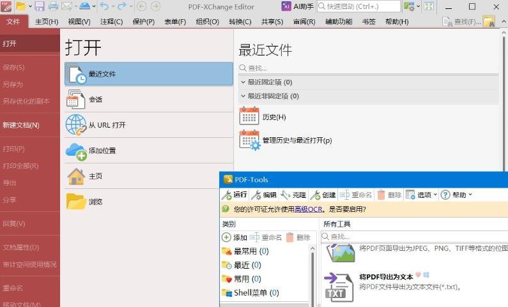Viewport: 508px width, 307px height.
Task: Click 添加 add category in PDF-Tools
Action: (x=235, y=237)
